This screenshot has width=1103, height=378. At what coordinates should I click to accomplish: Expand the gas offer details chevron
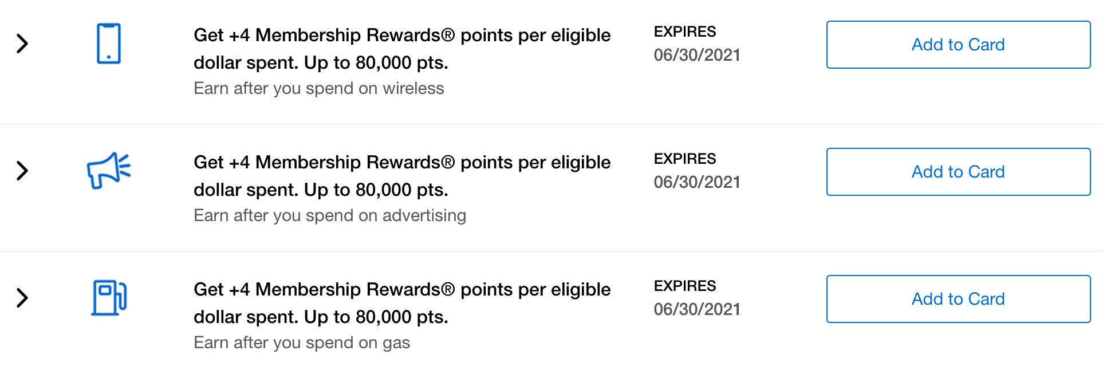tap(22, 298)
